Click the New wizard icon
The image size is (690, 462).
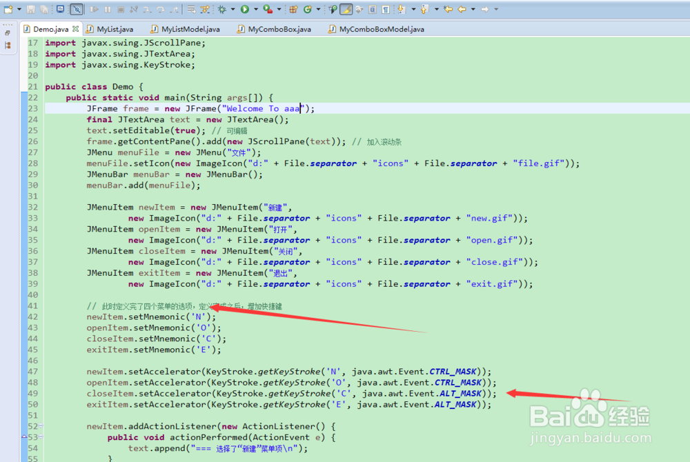(8, 9)
